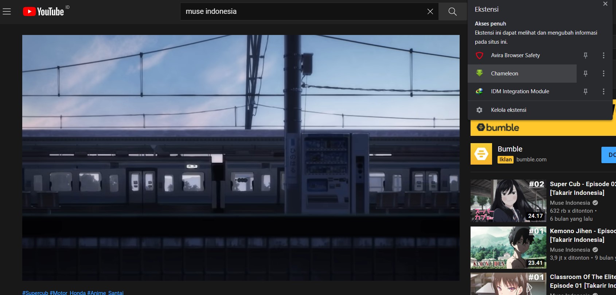Run search with magnifier button
616x295 pixels.
(453, 12)
